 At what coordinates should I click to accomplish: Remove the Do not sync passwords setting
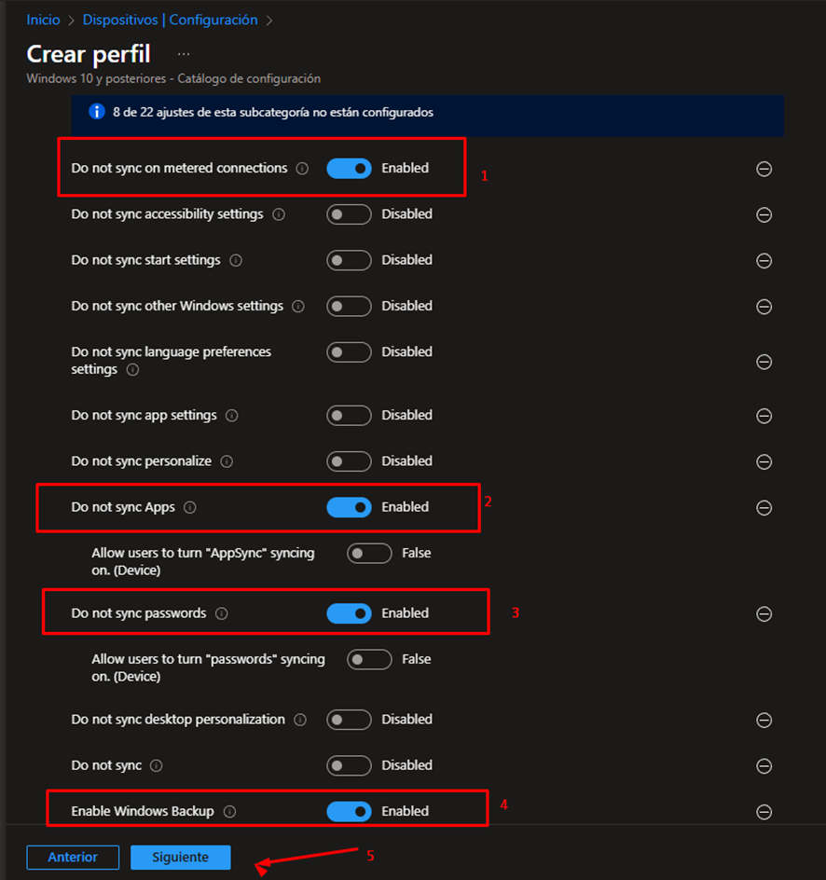pos(764,614)
